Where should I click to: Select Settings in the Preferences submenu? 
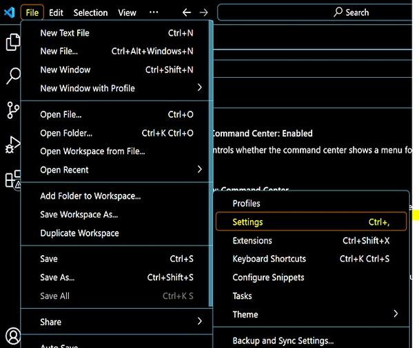point(311,222)
